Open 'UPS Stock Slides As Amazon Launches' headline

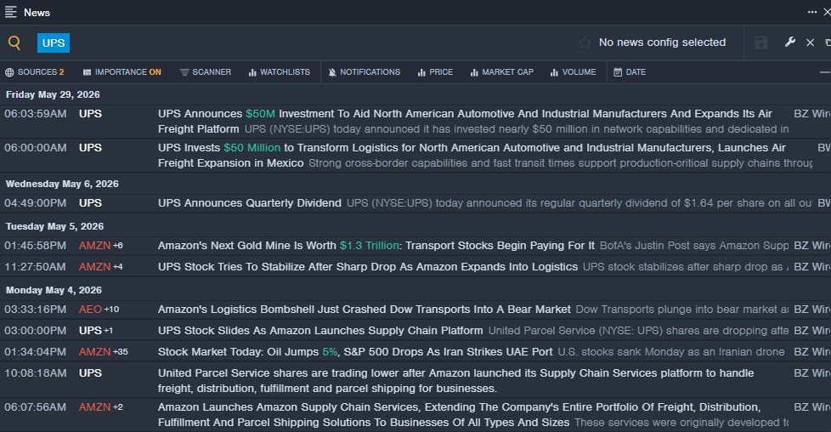[320, 330]
